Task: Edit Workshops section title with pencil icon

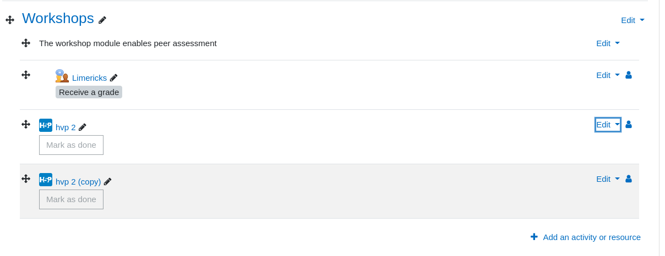Action: tap(102, 20)
